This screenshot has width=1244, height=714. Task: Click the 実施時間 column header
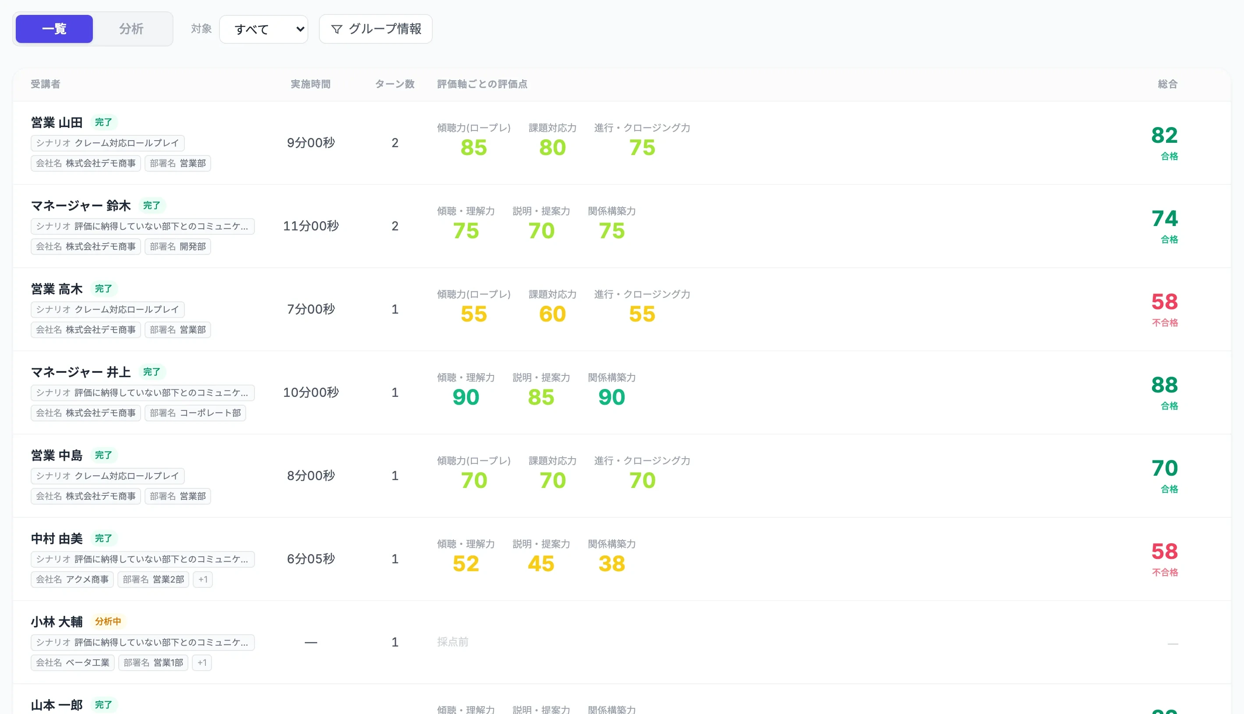[x=311, y=85]
